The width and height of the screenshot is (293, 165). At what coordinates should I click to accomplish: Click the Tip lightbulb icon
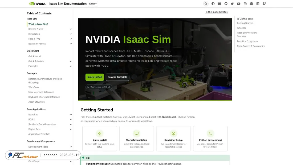[x=83, y=158]
